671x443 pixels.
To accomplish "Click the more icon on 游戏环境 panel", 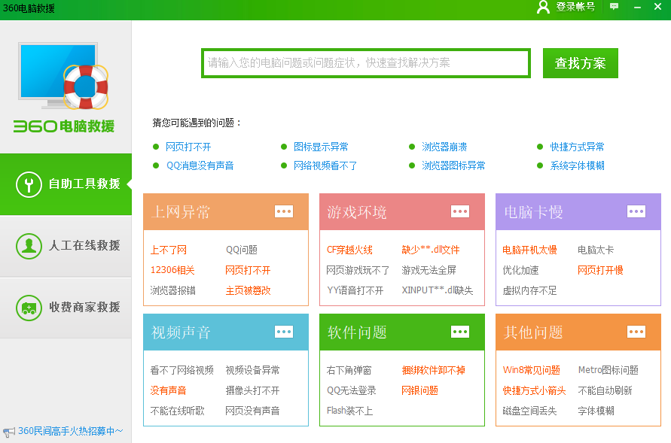I will pos(460,211).
